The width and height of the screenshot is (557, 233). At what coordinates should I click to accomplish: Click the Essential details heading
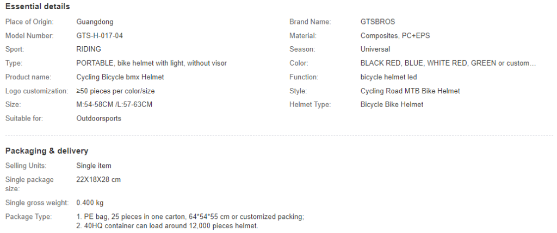pyautogui.click(x=38, y=7)
